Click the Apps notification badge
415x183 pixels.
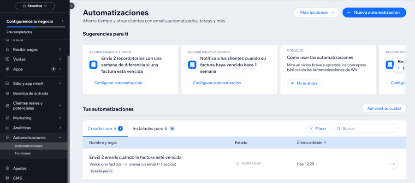[53, 69]
